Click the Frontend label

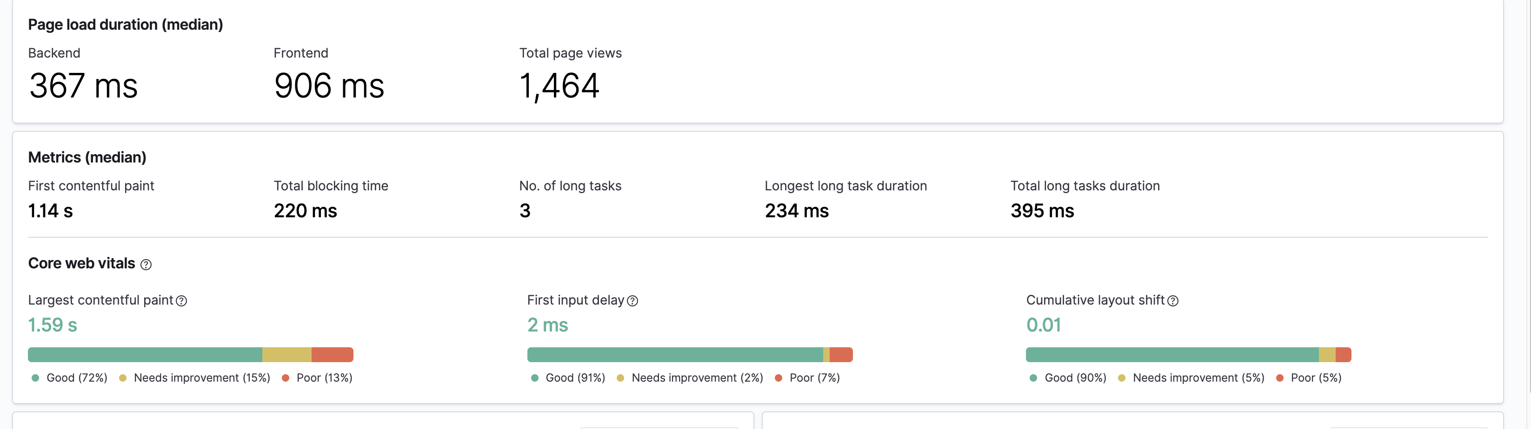coord(301,53)
